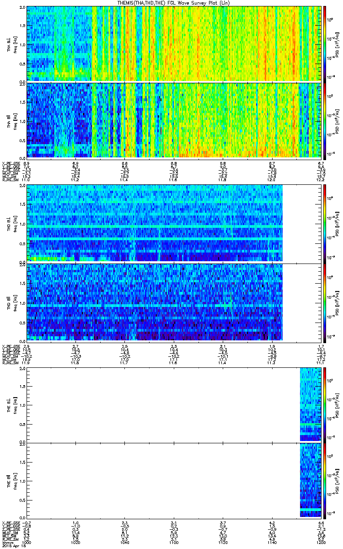Click inside the THD B-perpendicular spectrogram

pyautogui.click(x=155, y=223)
